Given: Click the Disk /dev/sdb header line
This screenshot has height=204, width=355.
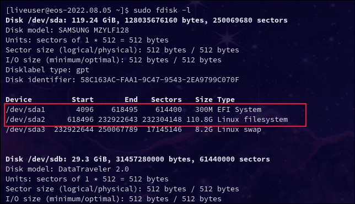Looking at the screenshot, I should coord(138,159).
